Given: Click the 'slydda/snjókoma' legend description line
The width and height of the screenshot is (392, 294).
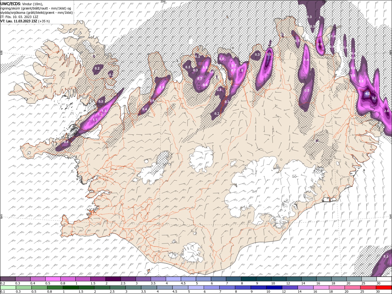Looking at the screenshot, I should tap(36, 13).
